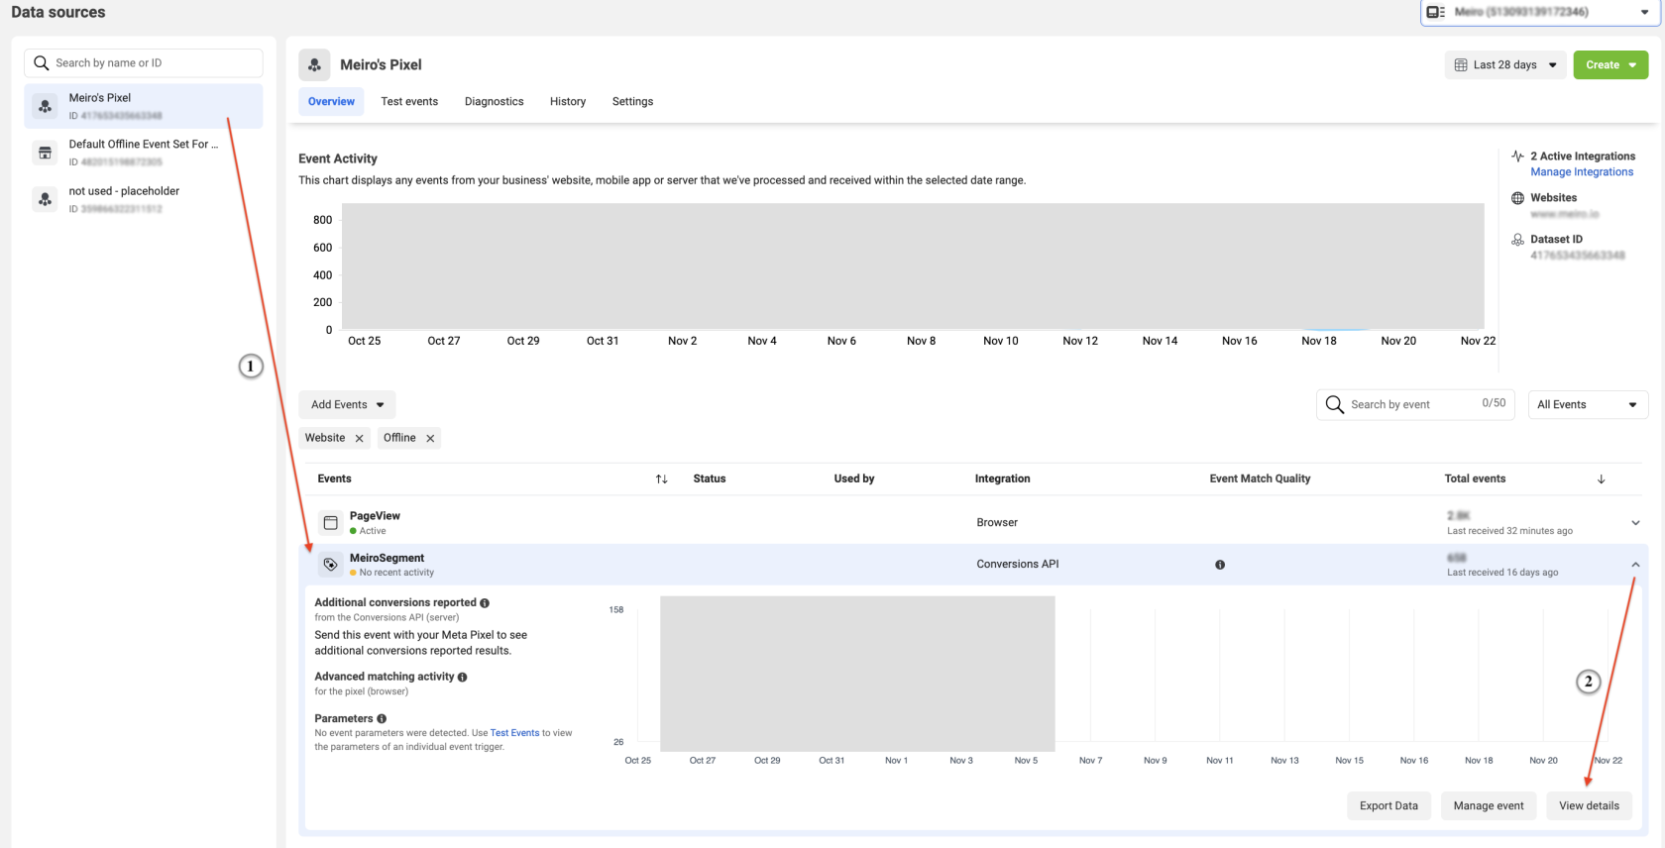The height and width of the screenshot is (848, 1665).
Task: Expand the PageView event row chevron
Action: [1635, 523]
